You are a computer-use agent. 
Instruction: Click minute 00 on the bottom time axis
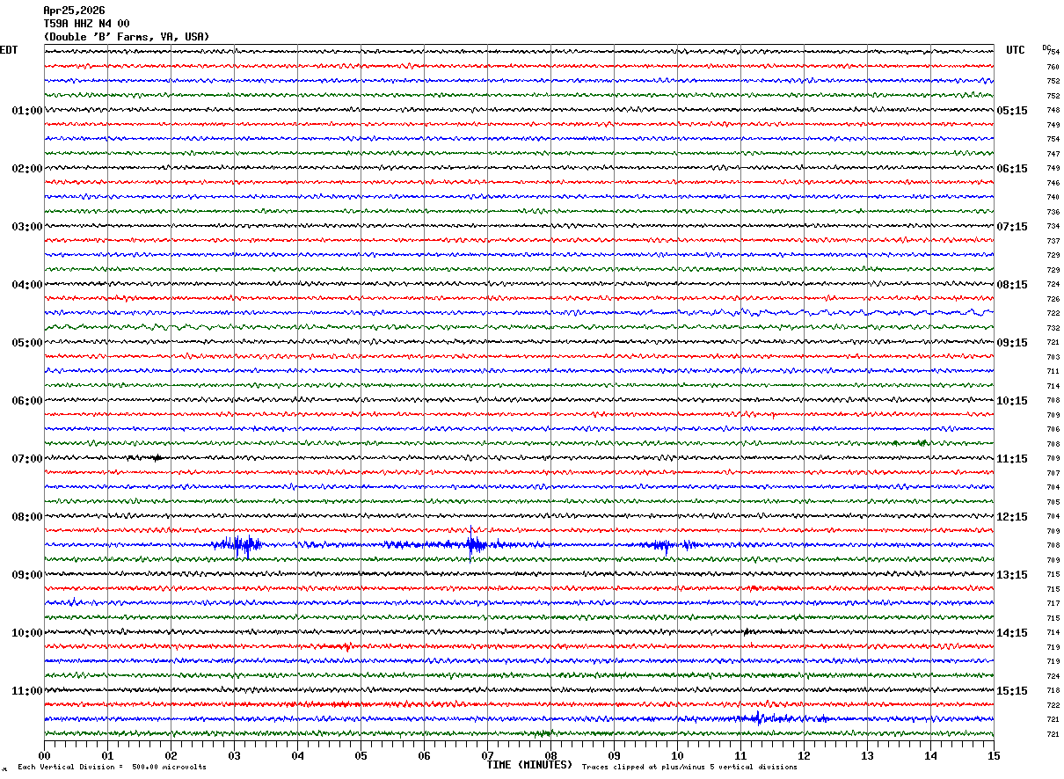coord(45,755)
